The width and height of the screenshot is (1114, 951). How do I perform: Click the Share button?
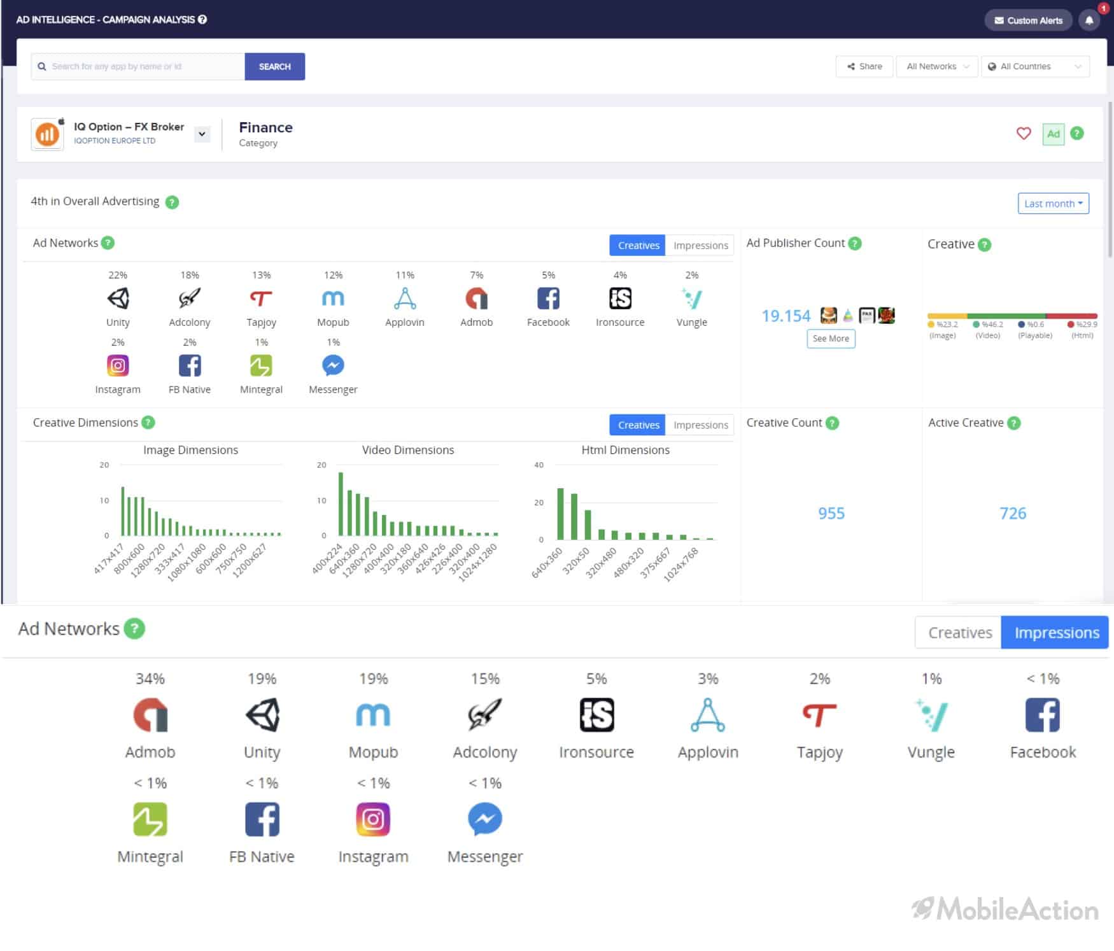(x=864, y=66)
